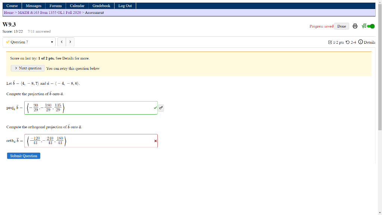Click the orthogonal projection answer field
The image size is (382, 215).
pos(91,141)
